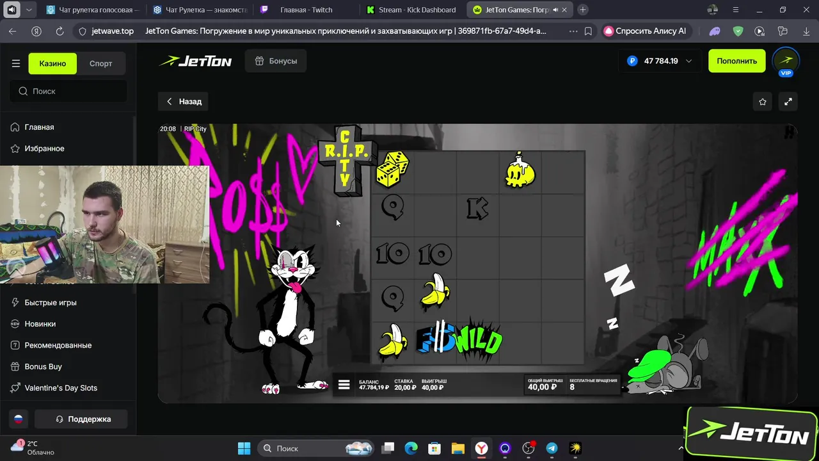Screen dimensions: 819x461
Task: Open Избранное in the sidebar
Action: pos(44,148)
